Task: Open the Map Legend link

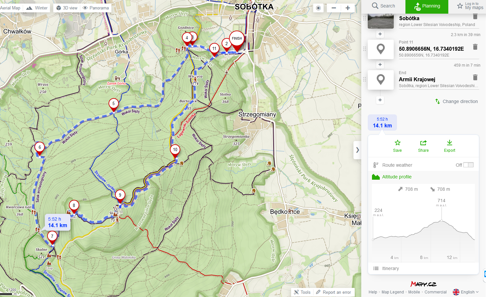Action: pos(392,292)
